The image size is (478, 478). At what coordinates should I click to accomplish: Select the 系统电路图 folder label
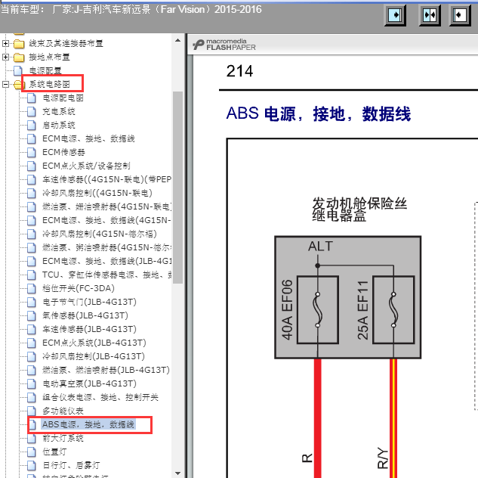[50, 84]
